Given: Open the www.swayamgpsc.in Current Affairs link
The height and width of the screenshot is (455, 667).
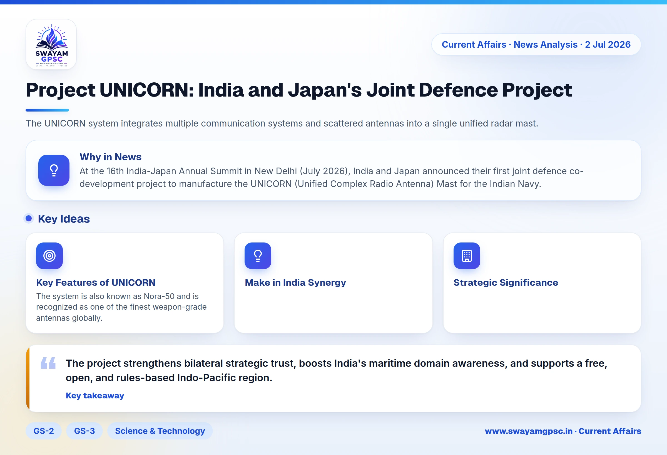Looking at the screenshot, I should coord(563,431).
